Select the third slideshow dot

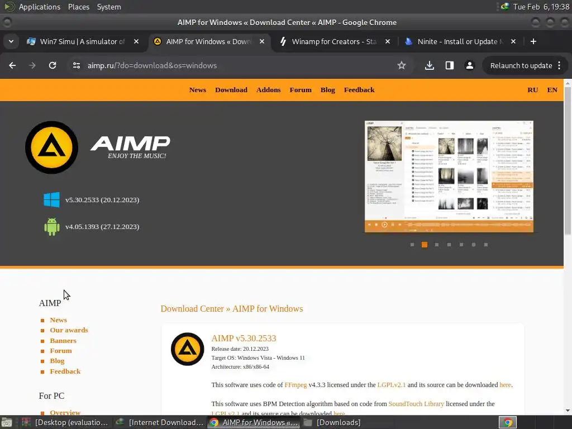pyautogui.click(x=437, y=245)
